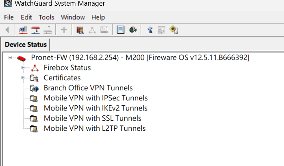The width and height of the screenshot is (284, 166).
Task: Launch Quick Setup Wizard toolbar icon
Action: 150,30
